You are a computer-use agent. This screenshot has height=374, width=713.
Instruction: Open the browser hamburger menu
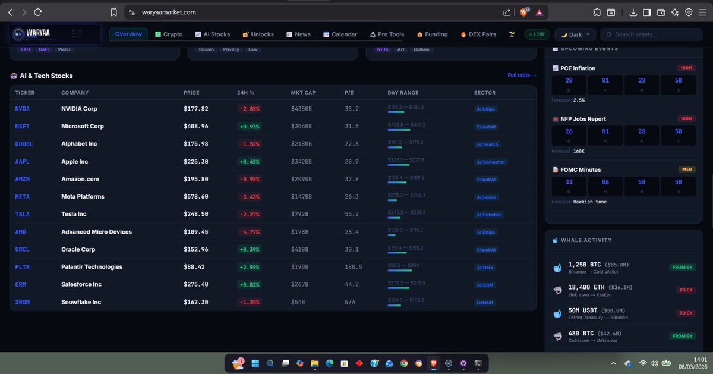pyautogui.click(x=702, y=12)
